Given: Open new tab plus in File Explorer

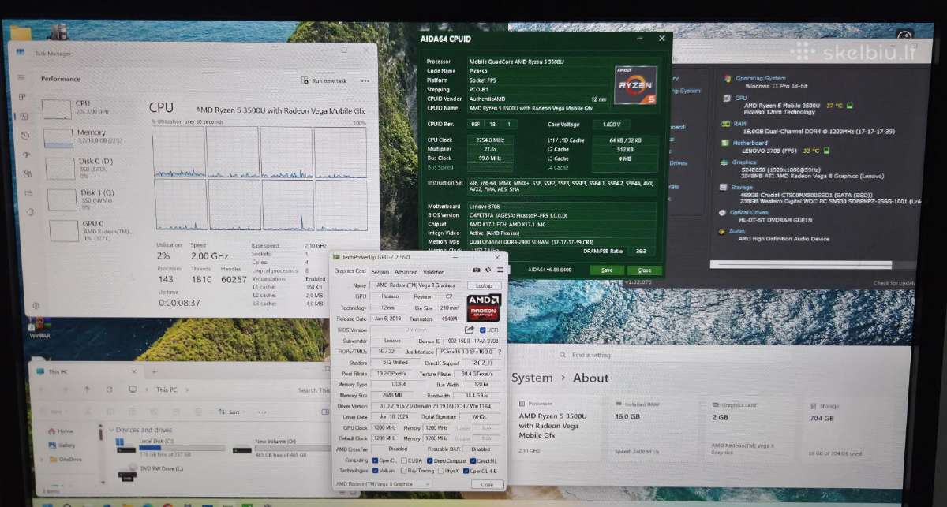Looking at the screenshot, I should tap(155, 371).
